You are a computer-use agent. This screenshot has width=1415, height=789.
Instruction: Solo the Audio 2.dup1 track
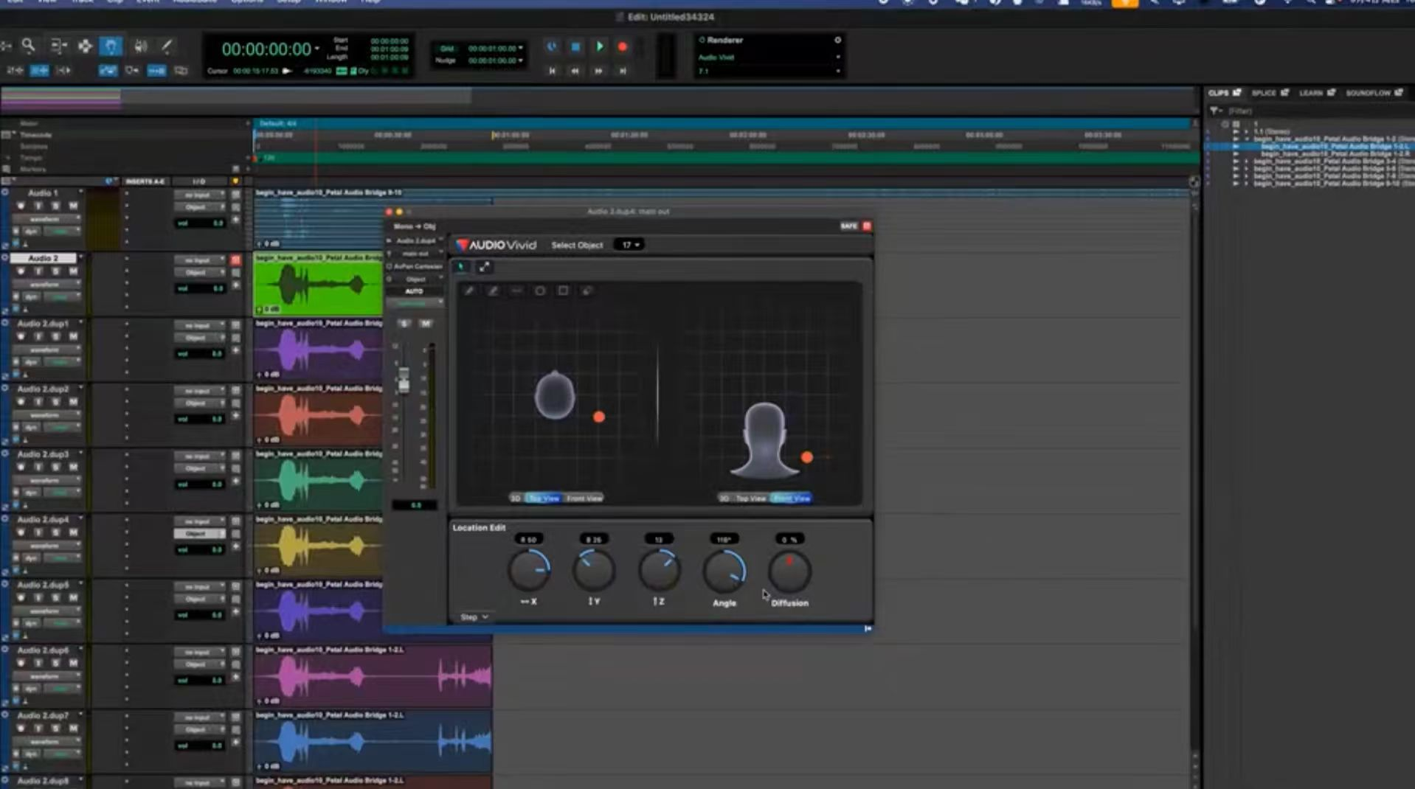click(x=55, y=336)
